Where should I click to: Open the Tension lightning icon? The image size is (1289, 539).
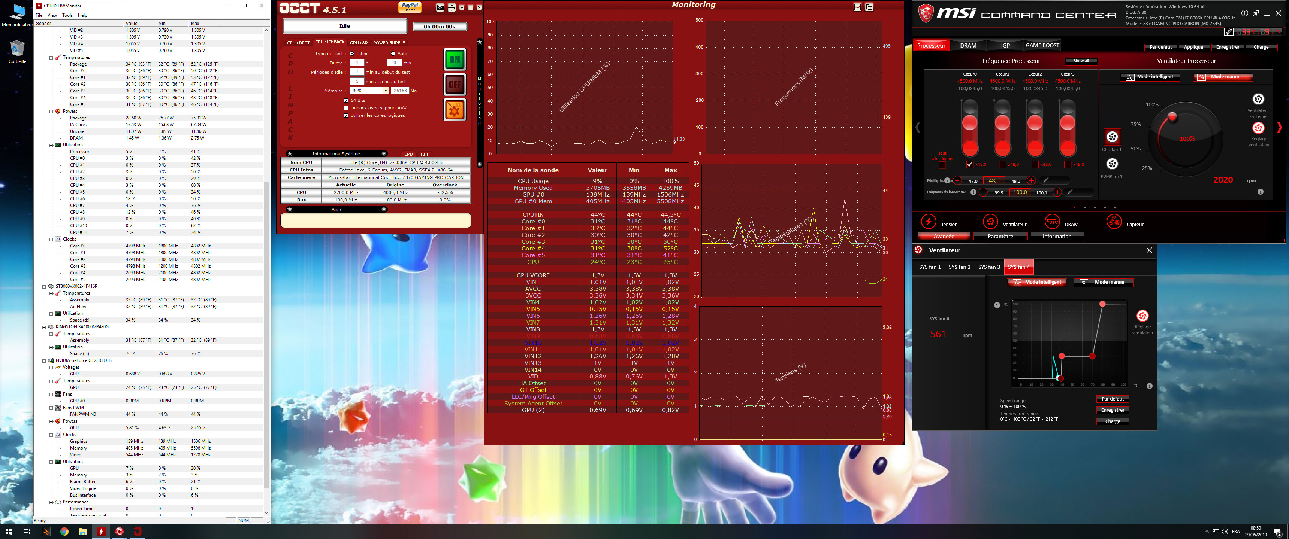click(928, 221)
